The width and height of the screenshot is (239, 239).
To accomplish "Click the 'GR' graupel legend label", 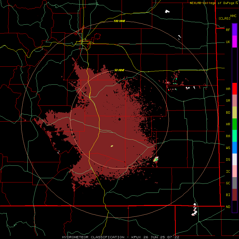I will point(228,101).
